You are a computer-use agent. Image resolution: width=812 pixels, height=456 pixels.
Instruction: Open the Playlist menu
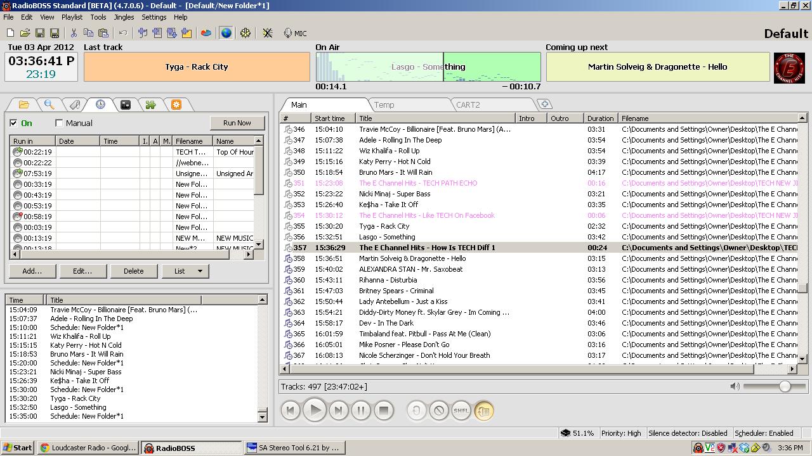72,17
